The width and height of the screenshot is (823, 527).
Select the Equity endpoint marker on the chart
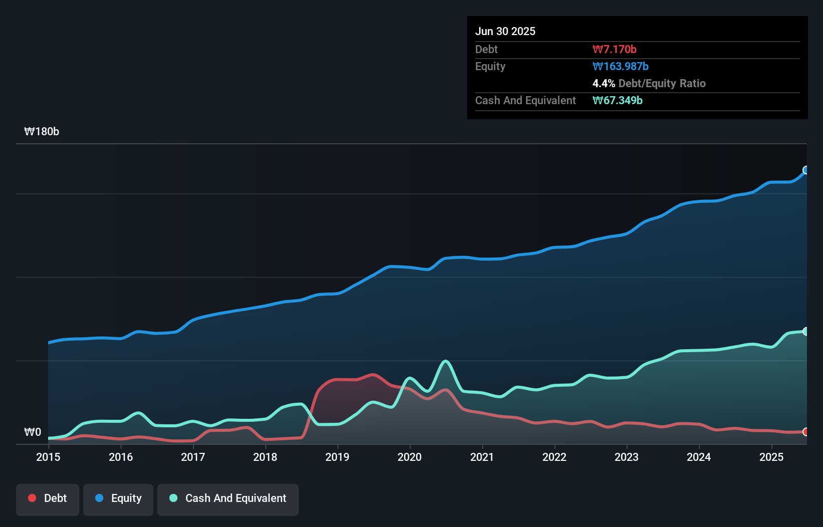coord(806,170)
